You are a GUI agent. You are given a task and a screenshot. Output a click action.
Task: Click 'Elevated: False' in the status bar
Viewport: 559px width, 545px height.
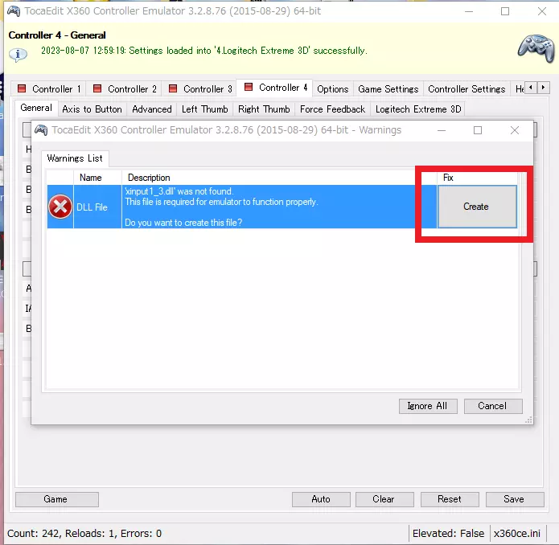[x=449, y=533]
